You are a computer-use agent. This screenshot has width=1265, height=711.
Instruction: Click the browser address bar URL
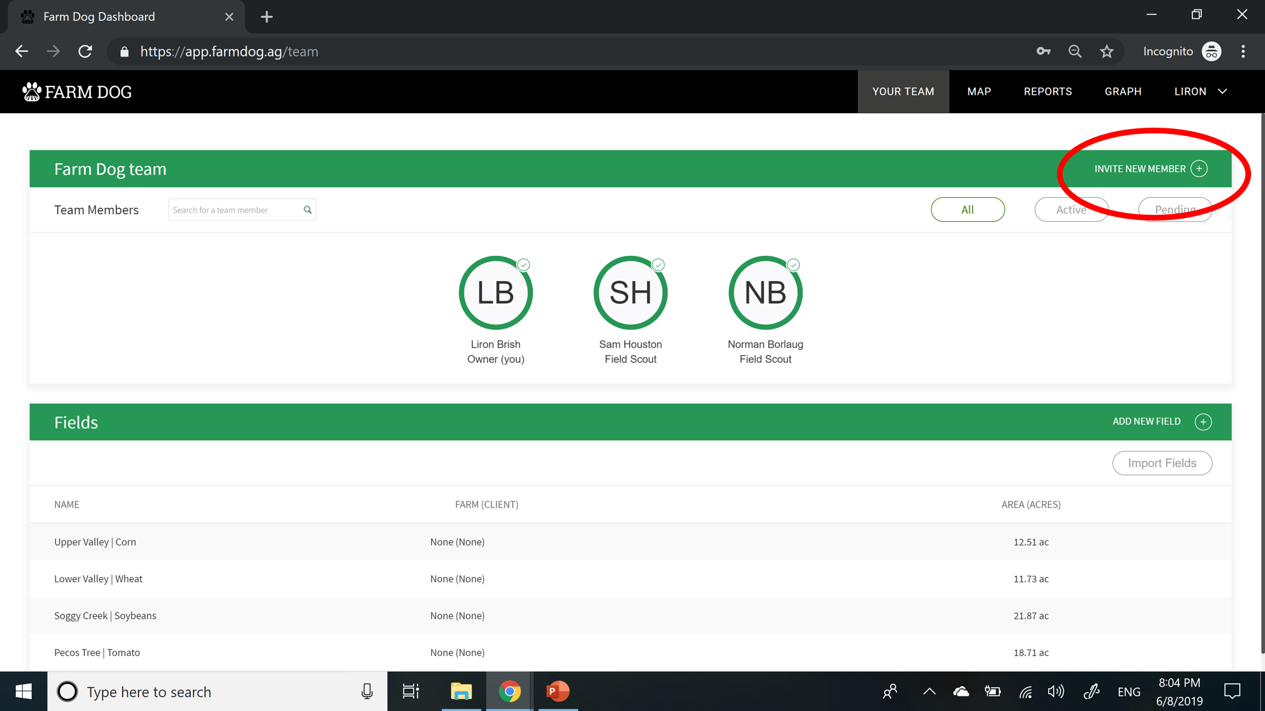pos(229,52)
